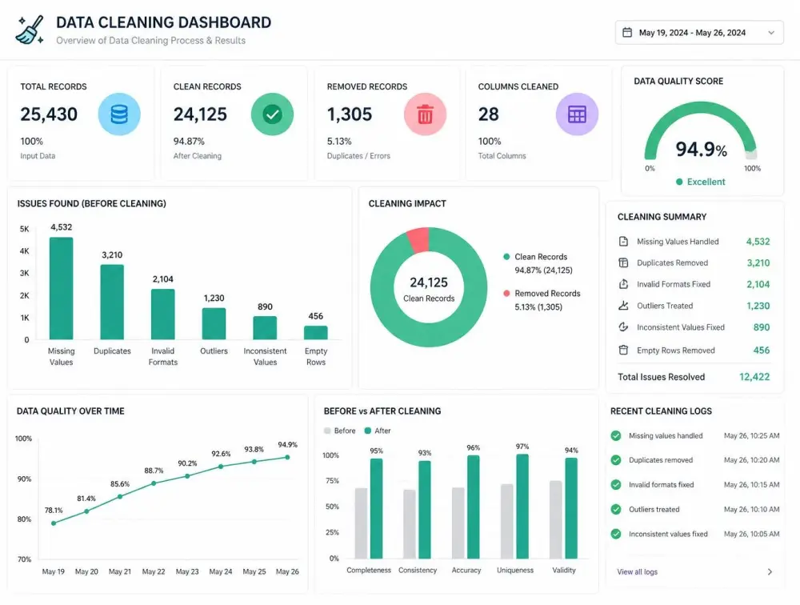Click the Validity Before grey bar
Image resolution: width=800 pixels, height=605 pixels.
pos(556,519)
